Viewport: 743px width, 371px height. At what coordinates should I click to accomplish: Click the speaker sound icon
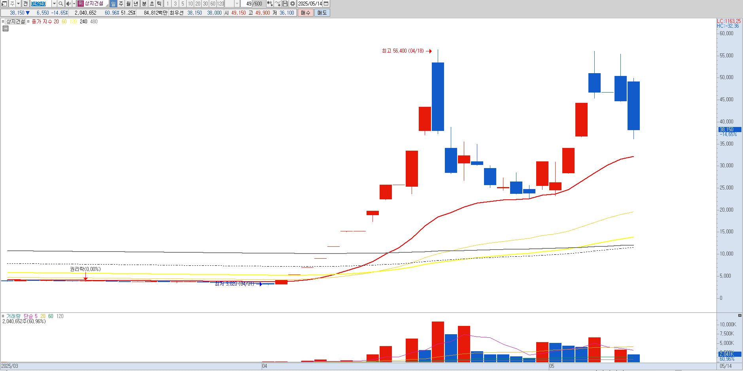coord(68,4)
